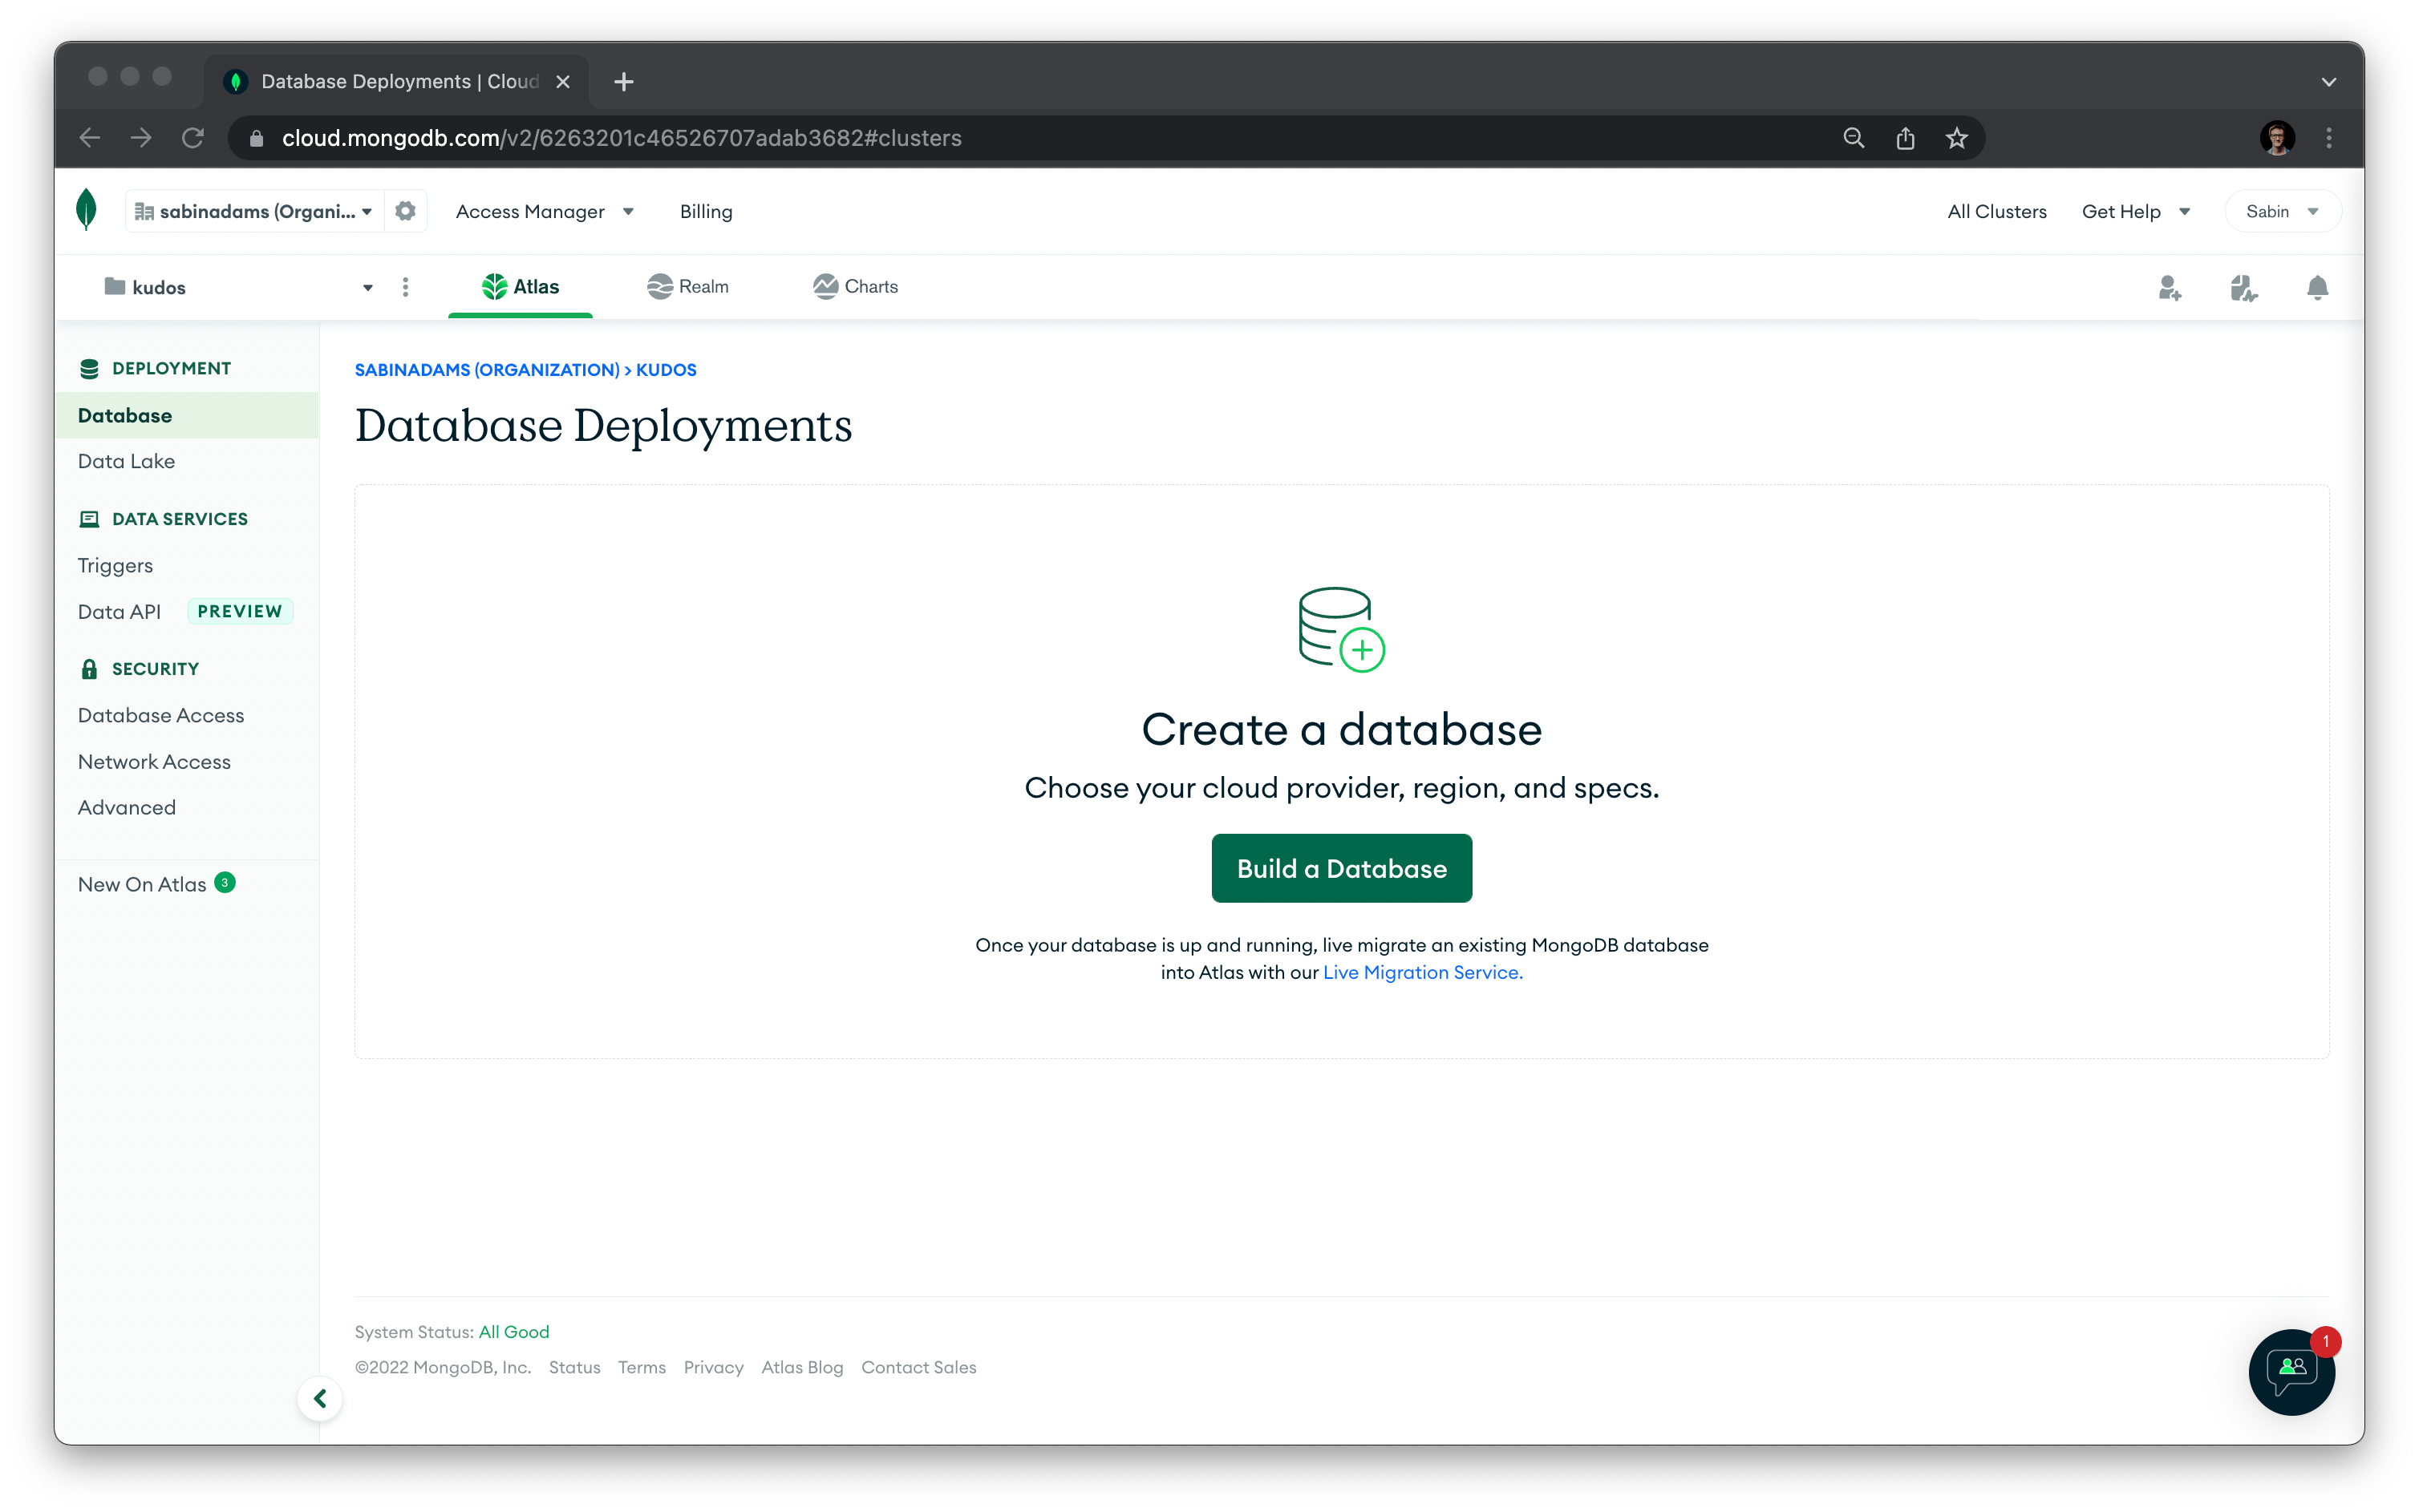The width and height of the screenshot is (2419, 1512).
Task: Click the site lock icon in address bar
Action: (x=256, y=138)
